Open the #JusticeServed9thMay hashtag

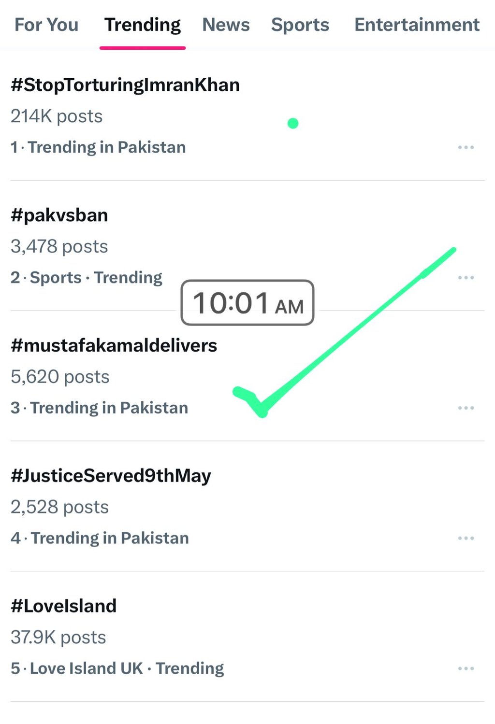[112, 475]
